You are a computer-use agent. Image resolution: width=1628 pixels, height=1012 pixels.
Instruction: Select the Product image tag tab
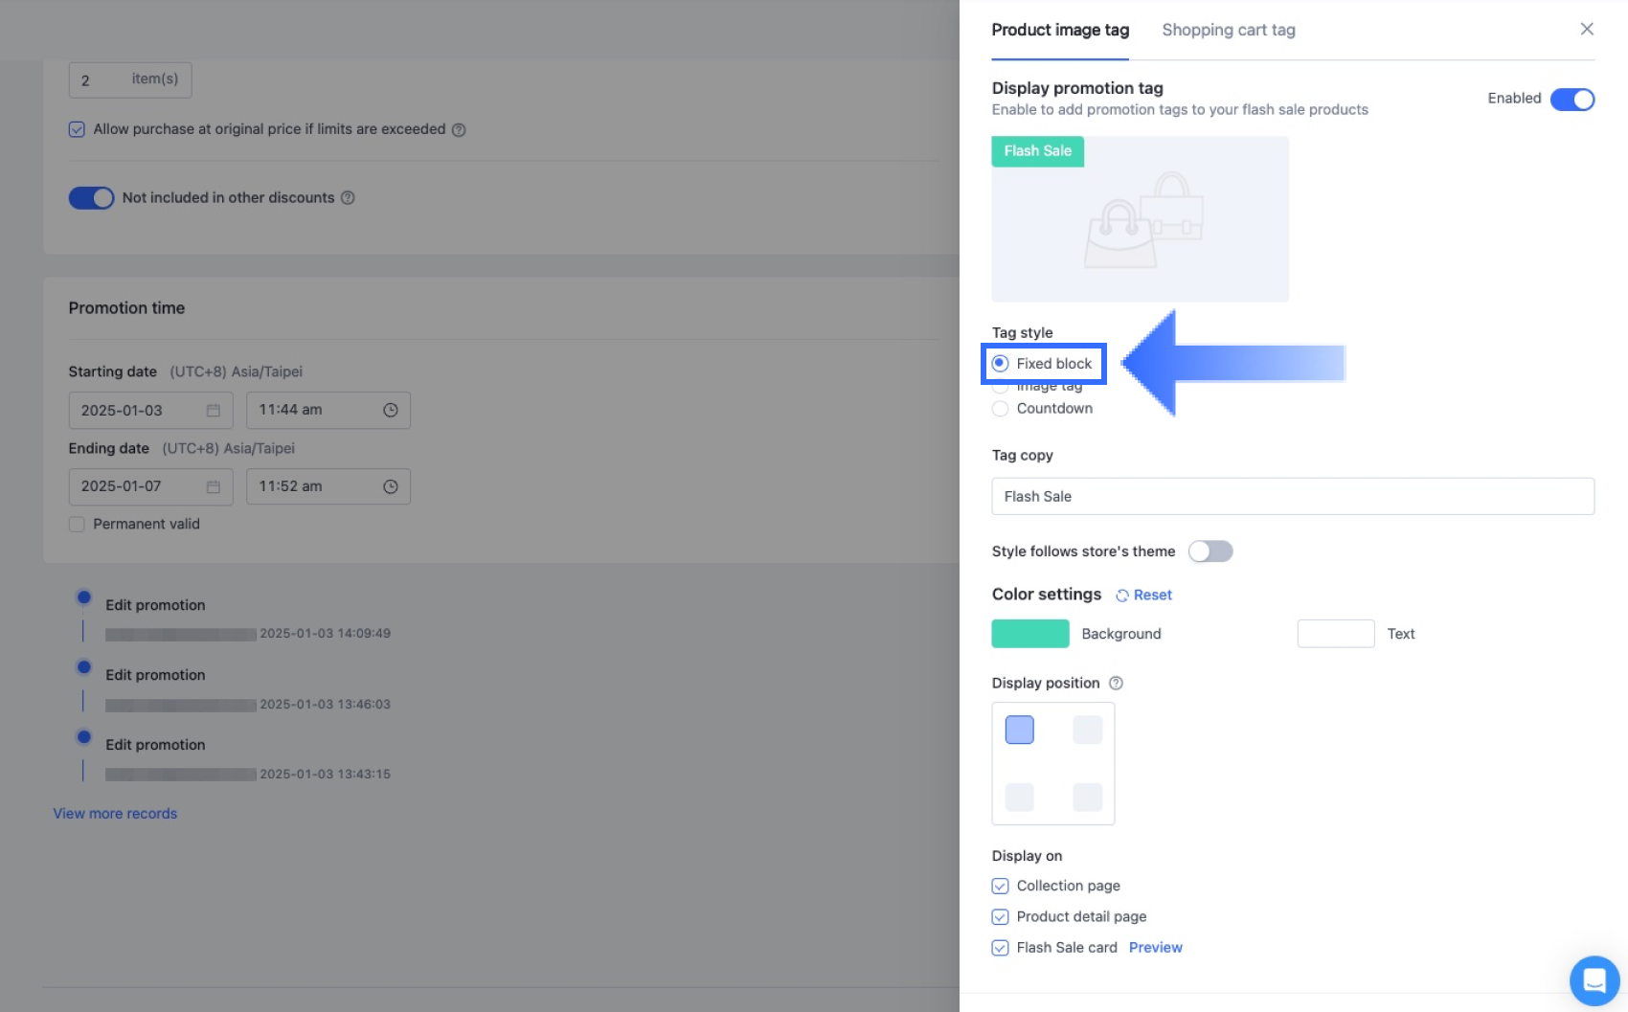[1060, 31]
